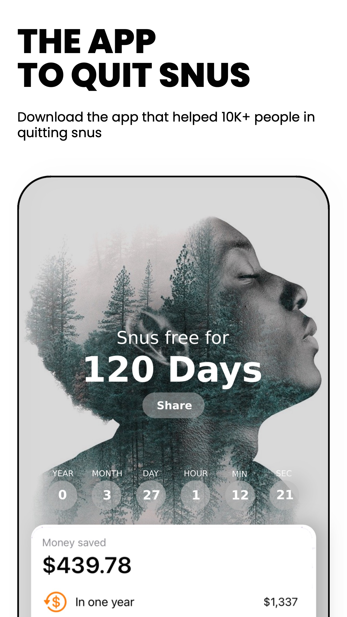
Task: Click the $1,337 yearly projection value
Action: click(281, 602)
